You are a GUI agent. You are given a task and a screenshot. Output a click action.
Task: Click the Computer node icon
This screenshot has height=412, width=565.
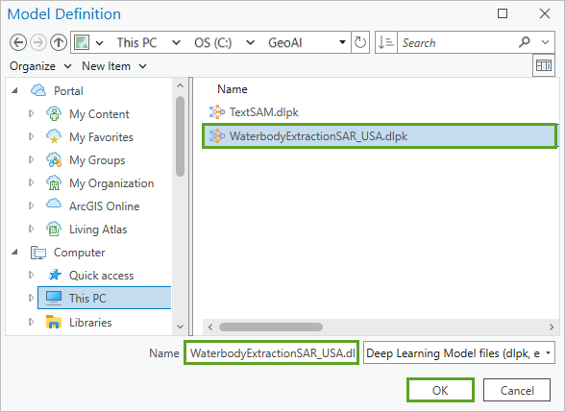point(38,253)
